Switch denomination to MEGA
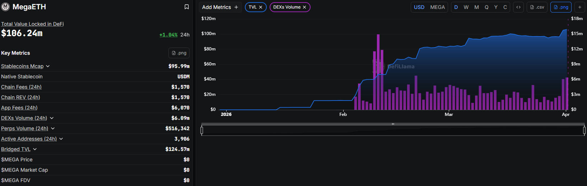The image size is (587, 186). tap(437, 7)
